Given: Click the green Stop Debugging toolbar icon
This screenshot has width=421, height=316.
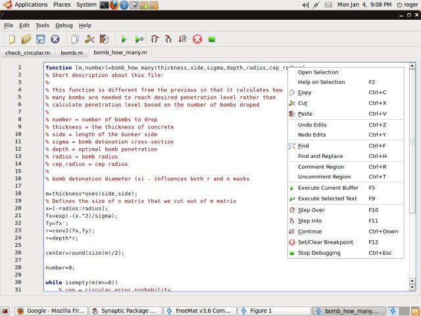Looking at the screenshot, I should 212,39.
